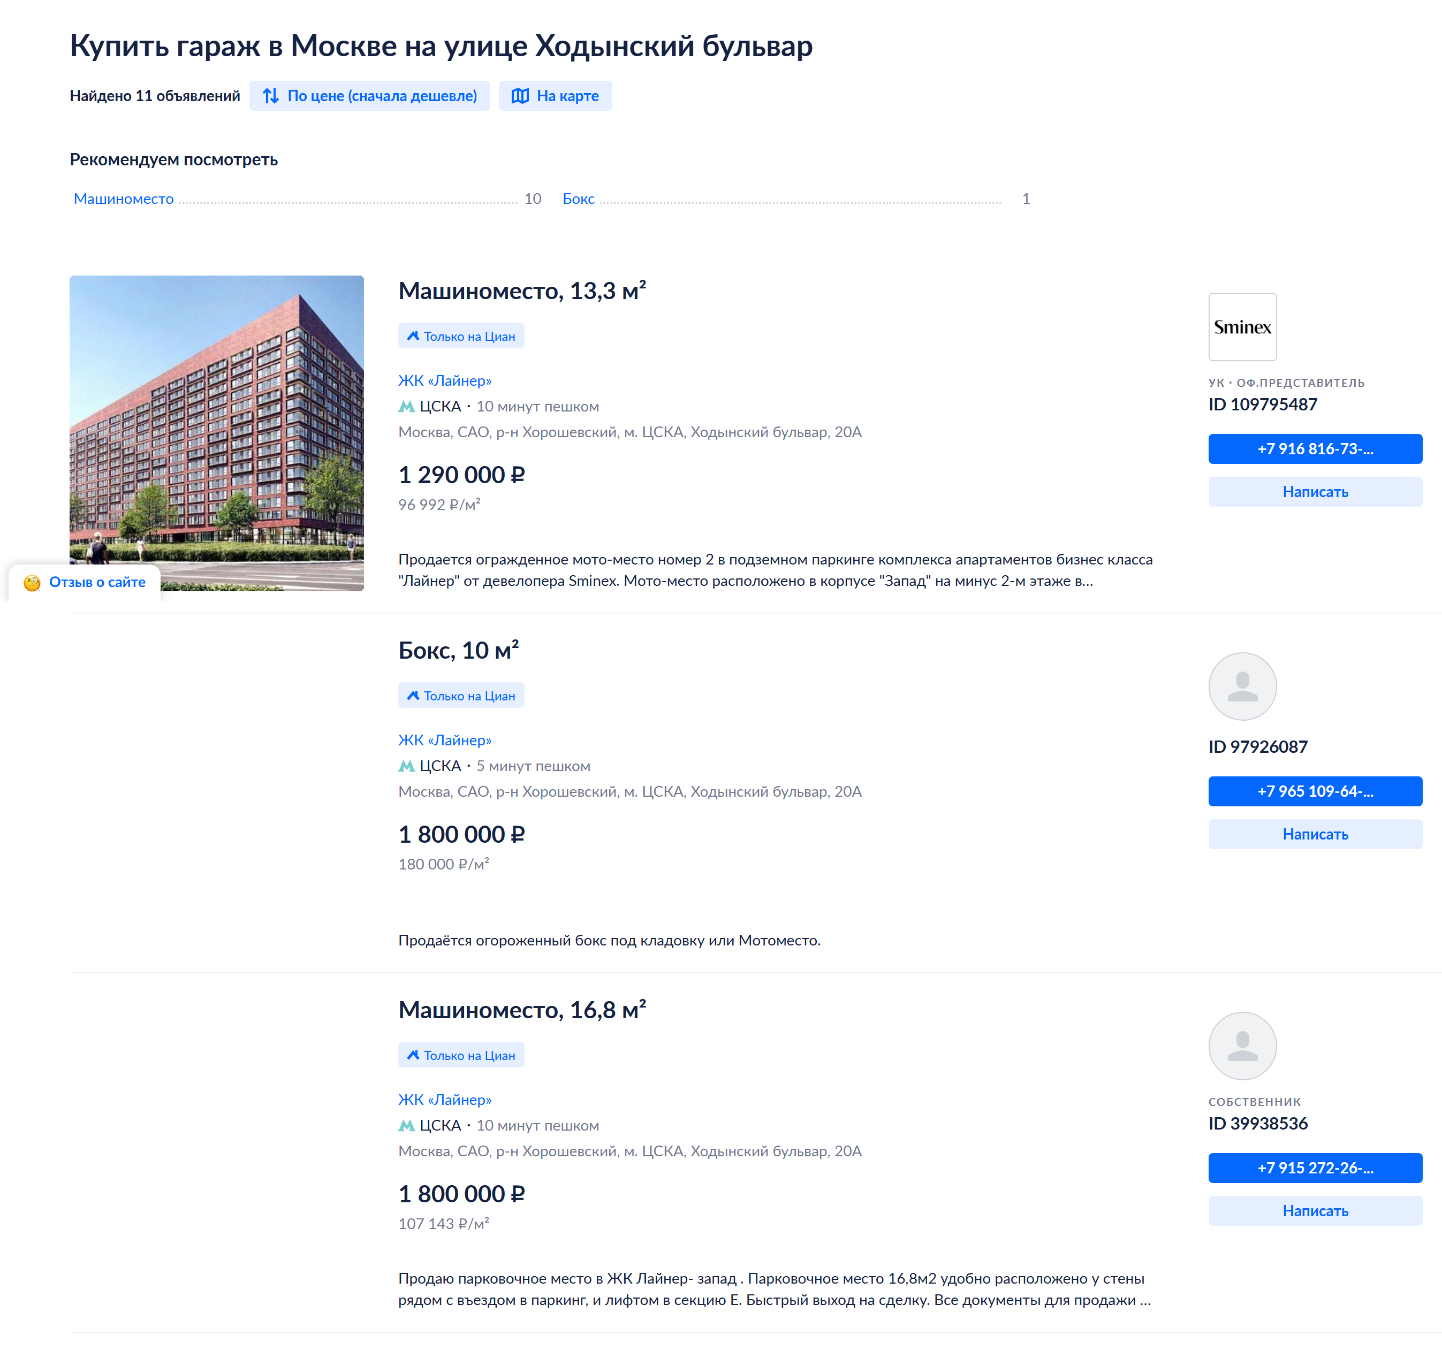Click the 96 992 ₽/м² price per meter
1442x1358 pixels.
coord(439,505)
